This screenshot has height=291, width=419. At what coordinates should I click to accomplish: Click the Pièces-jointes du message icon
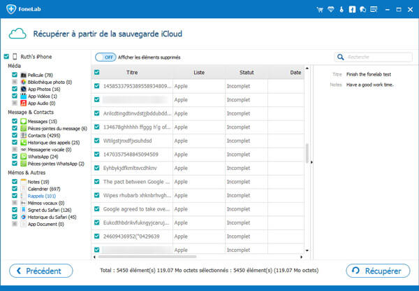tap(24, 129)
